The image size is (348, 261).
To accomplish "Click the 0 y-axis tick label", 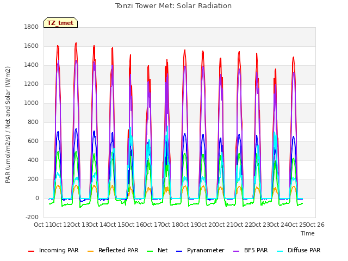I will tap(37, 198).
